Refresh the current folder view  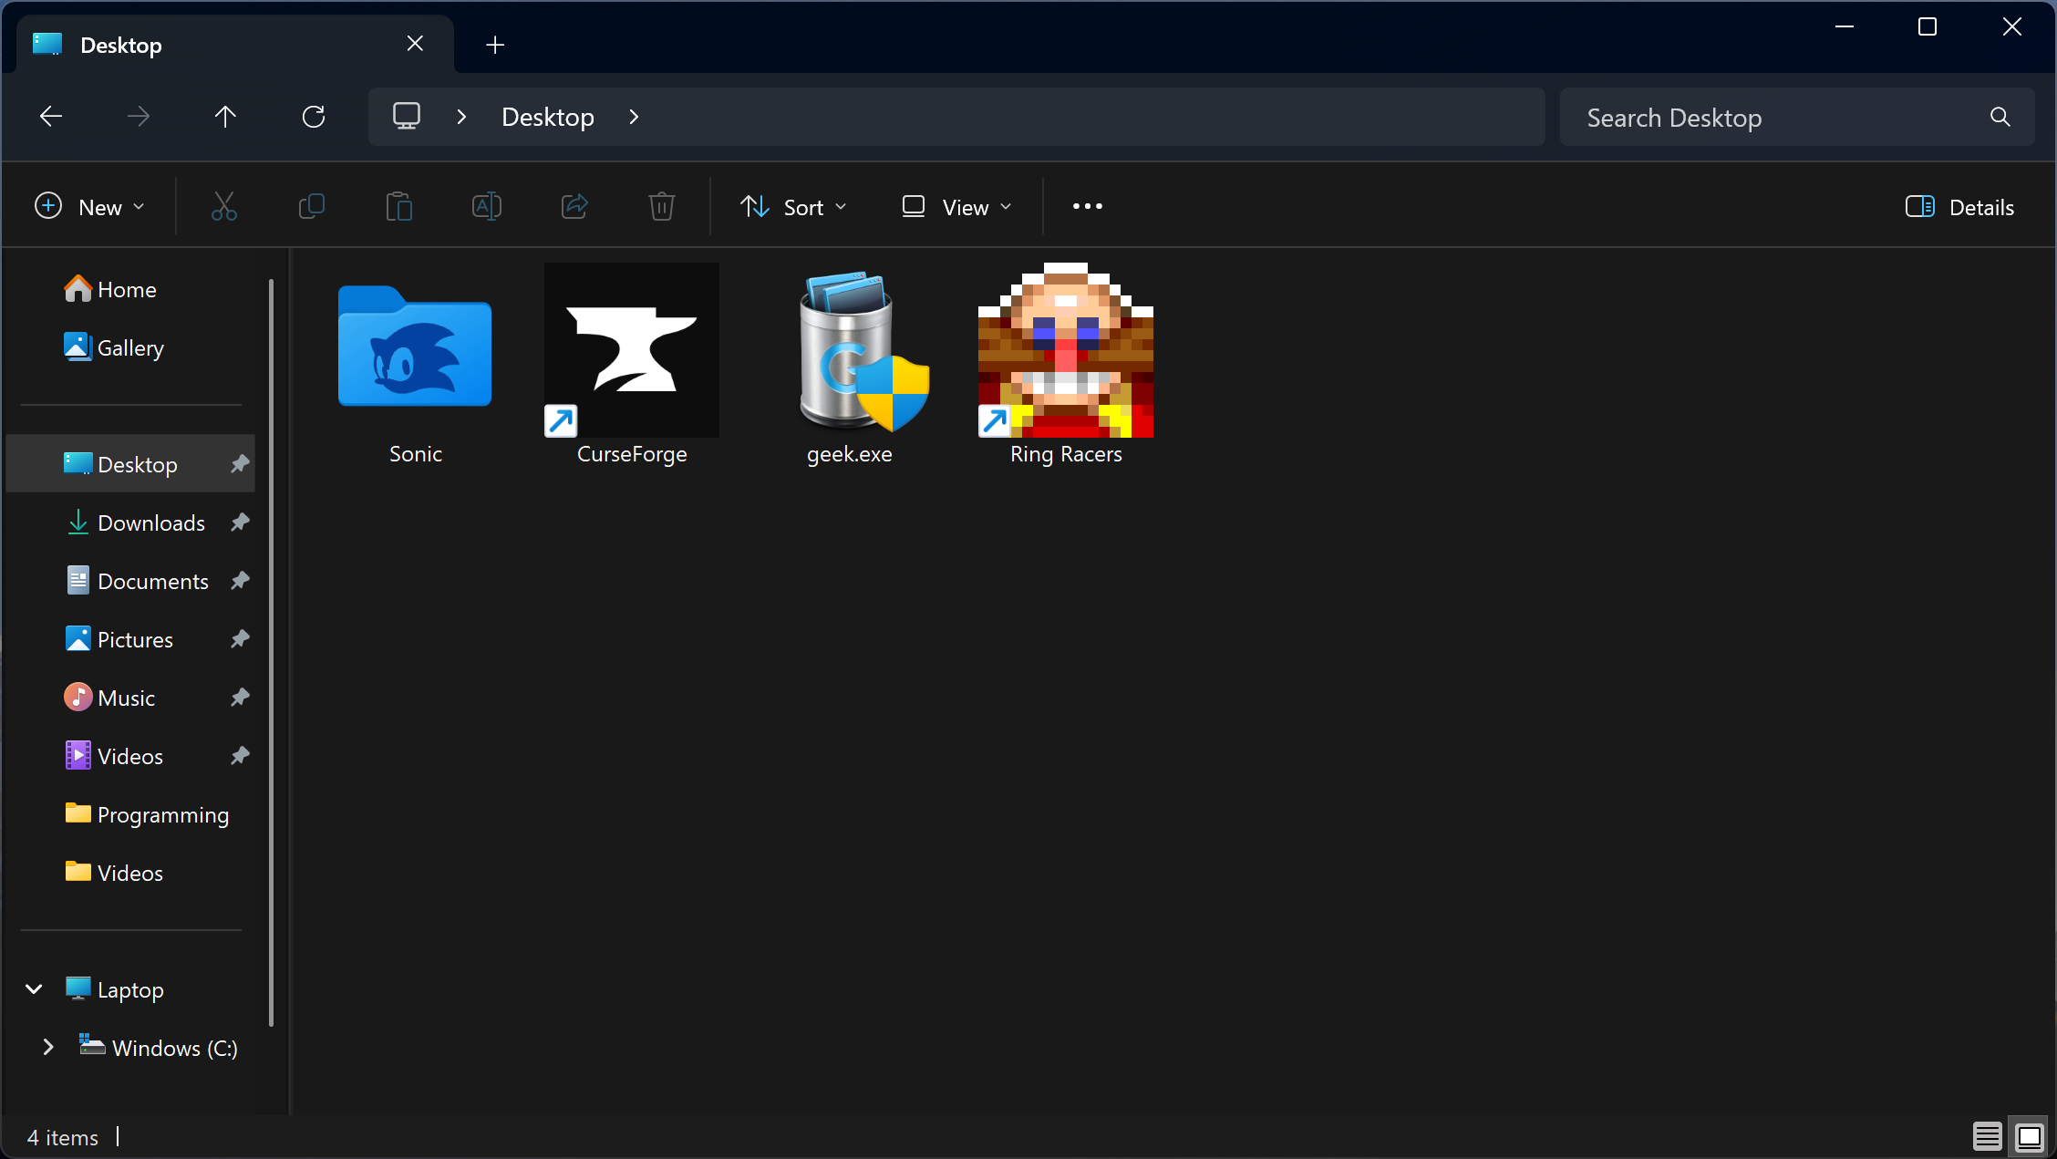(x=313, y=117)
